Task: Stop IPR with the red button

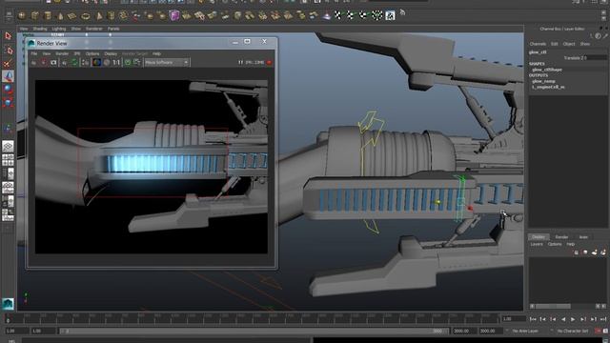Action: click(x=269, y=62)
